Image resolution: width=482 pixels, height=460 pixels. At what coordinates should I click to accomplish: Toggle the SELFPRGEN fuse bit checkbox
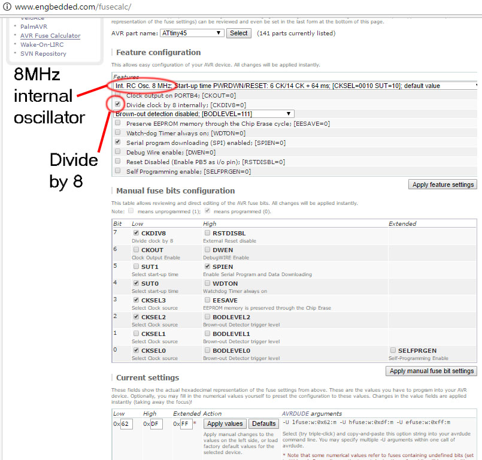393,350
